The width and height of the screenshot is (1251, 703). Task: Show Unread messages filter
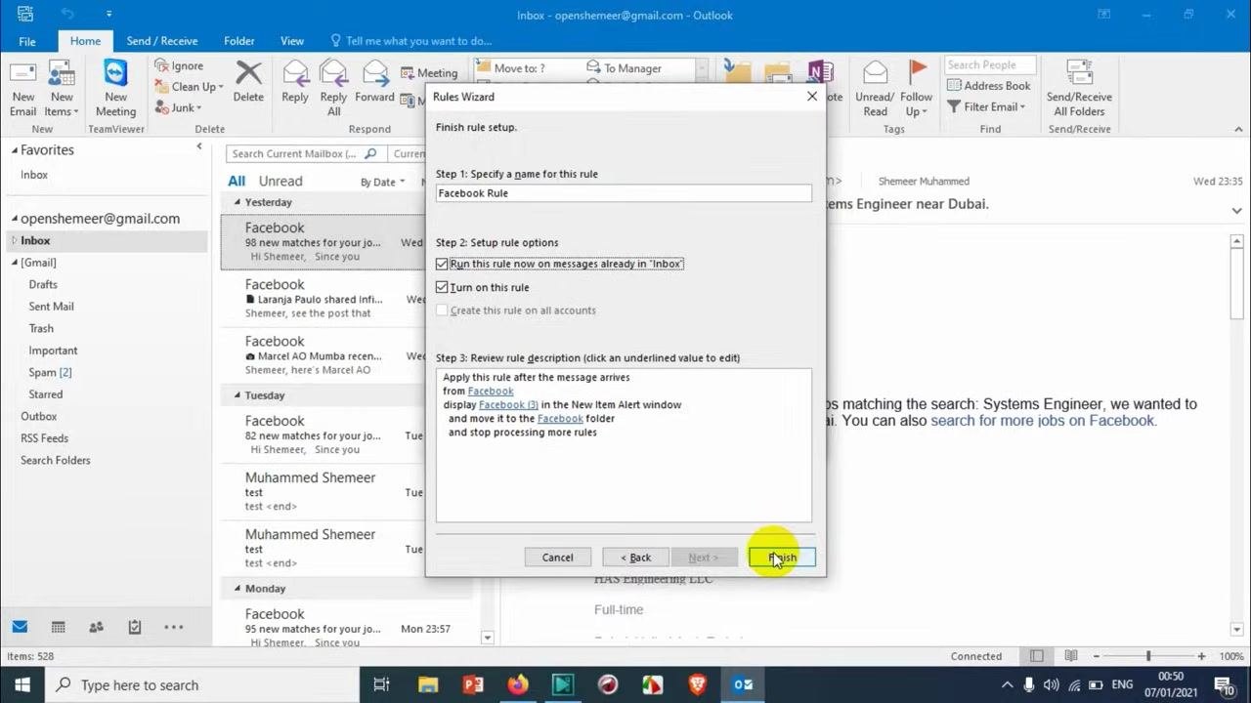(280, 181)
